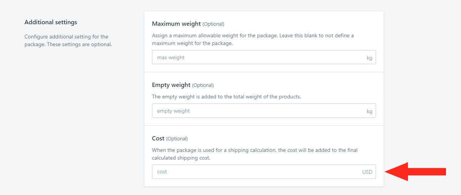The height and width of the screenshot is (195, 461).
Task: Click the maximum allowable weight help text
Action: (253, 39)
